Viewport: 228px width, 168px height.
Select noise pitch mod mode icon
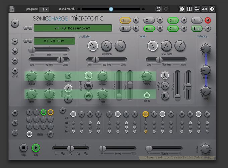(88, 96)
